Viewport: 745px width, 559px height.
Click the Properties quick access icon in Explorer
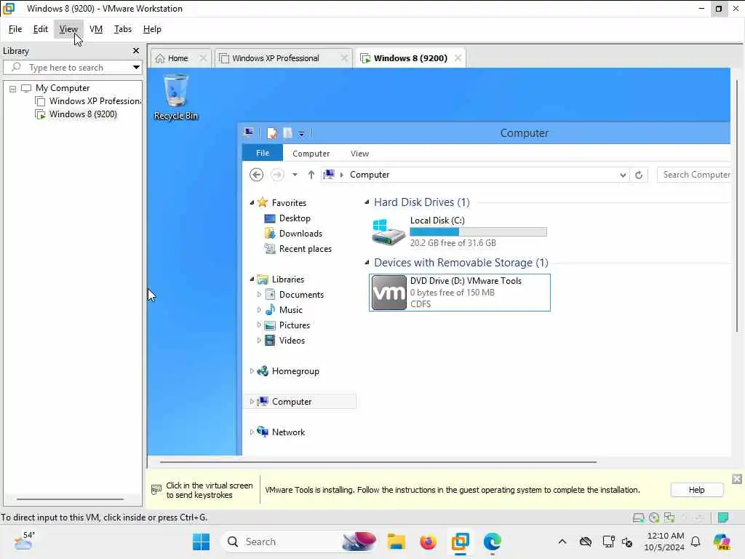pos(272,133)
